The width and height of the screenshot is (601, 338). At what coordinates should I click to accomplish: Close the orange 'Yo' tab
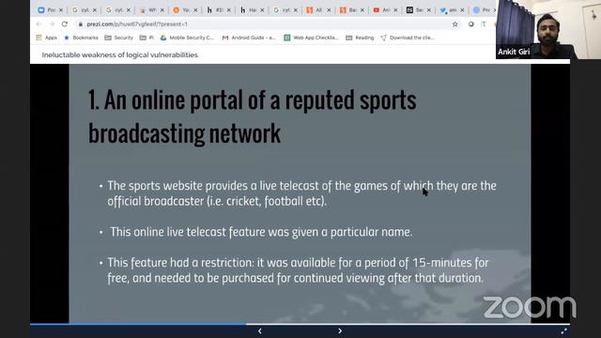pyautogui.click(x=195, y=10)
